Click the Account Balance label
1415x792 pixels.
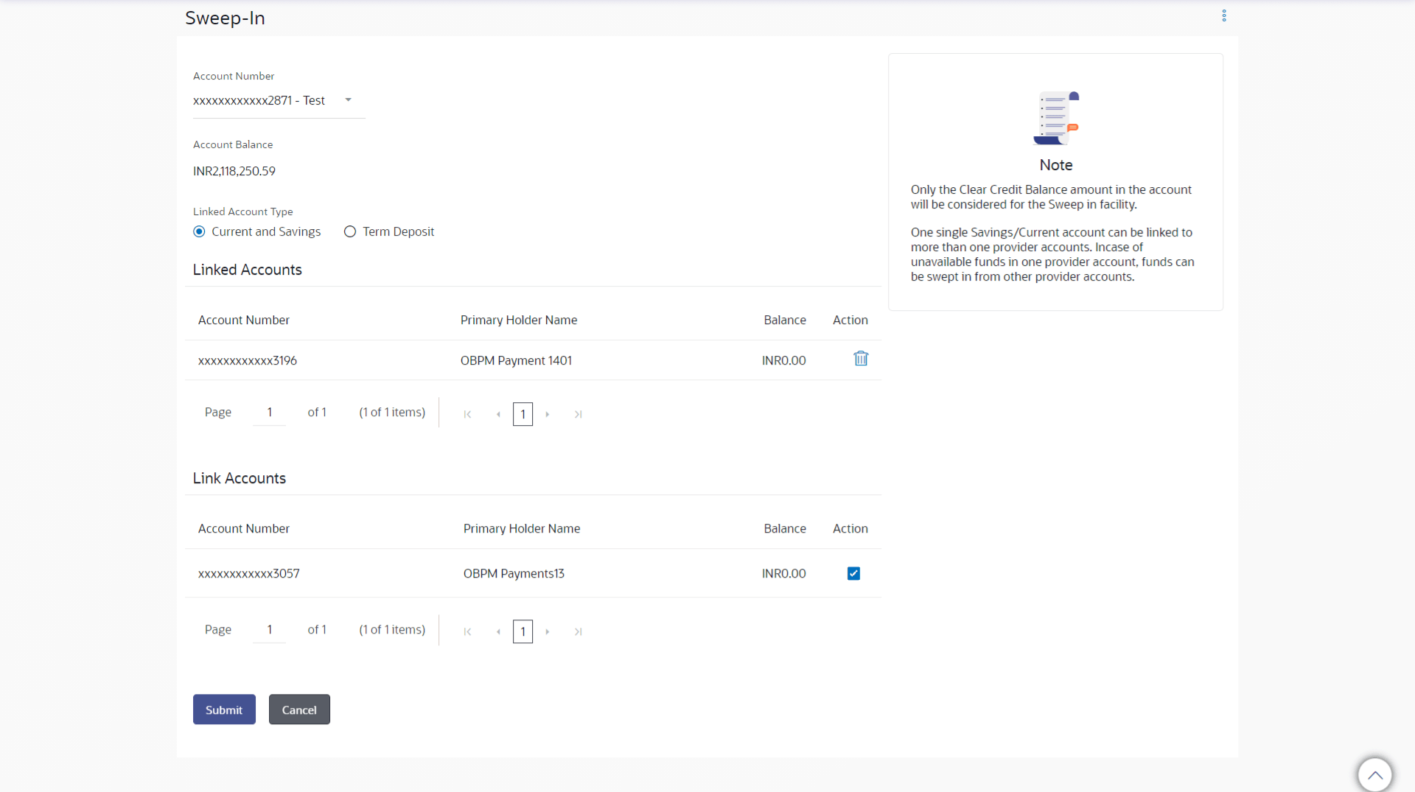233,144
